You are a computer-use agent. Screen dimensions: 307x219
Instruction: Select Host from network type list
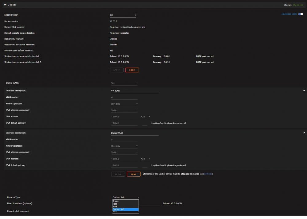(x=126, y=204)
